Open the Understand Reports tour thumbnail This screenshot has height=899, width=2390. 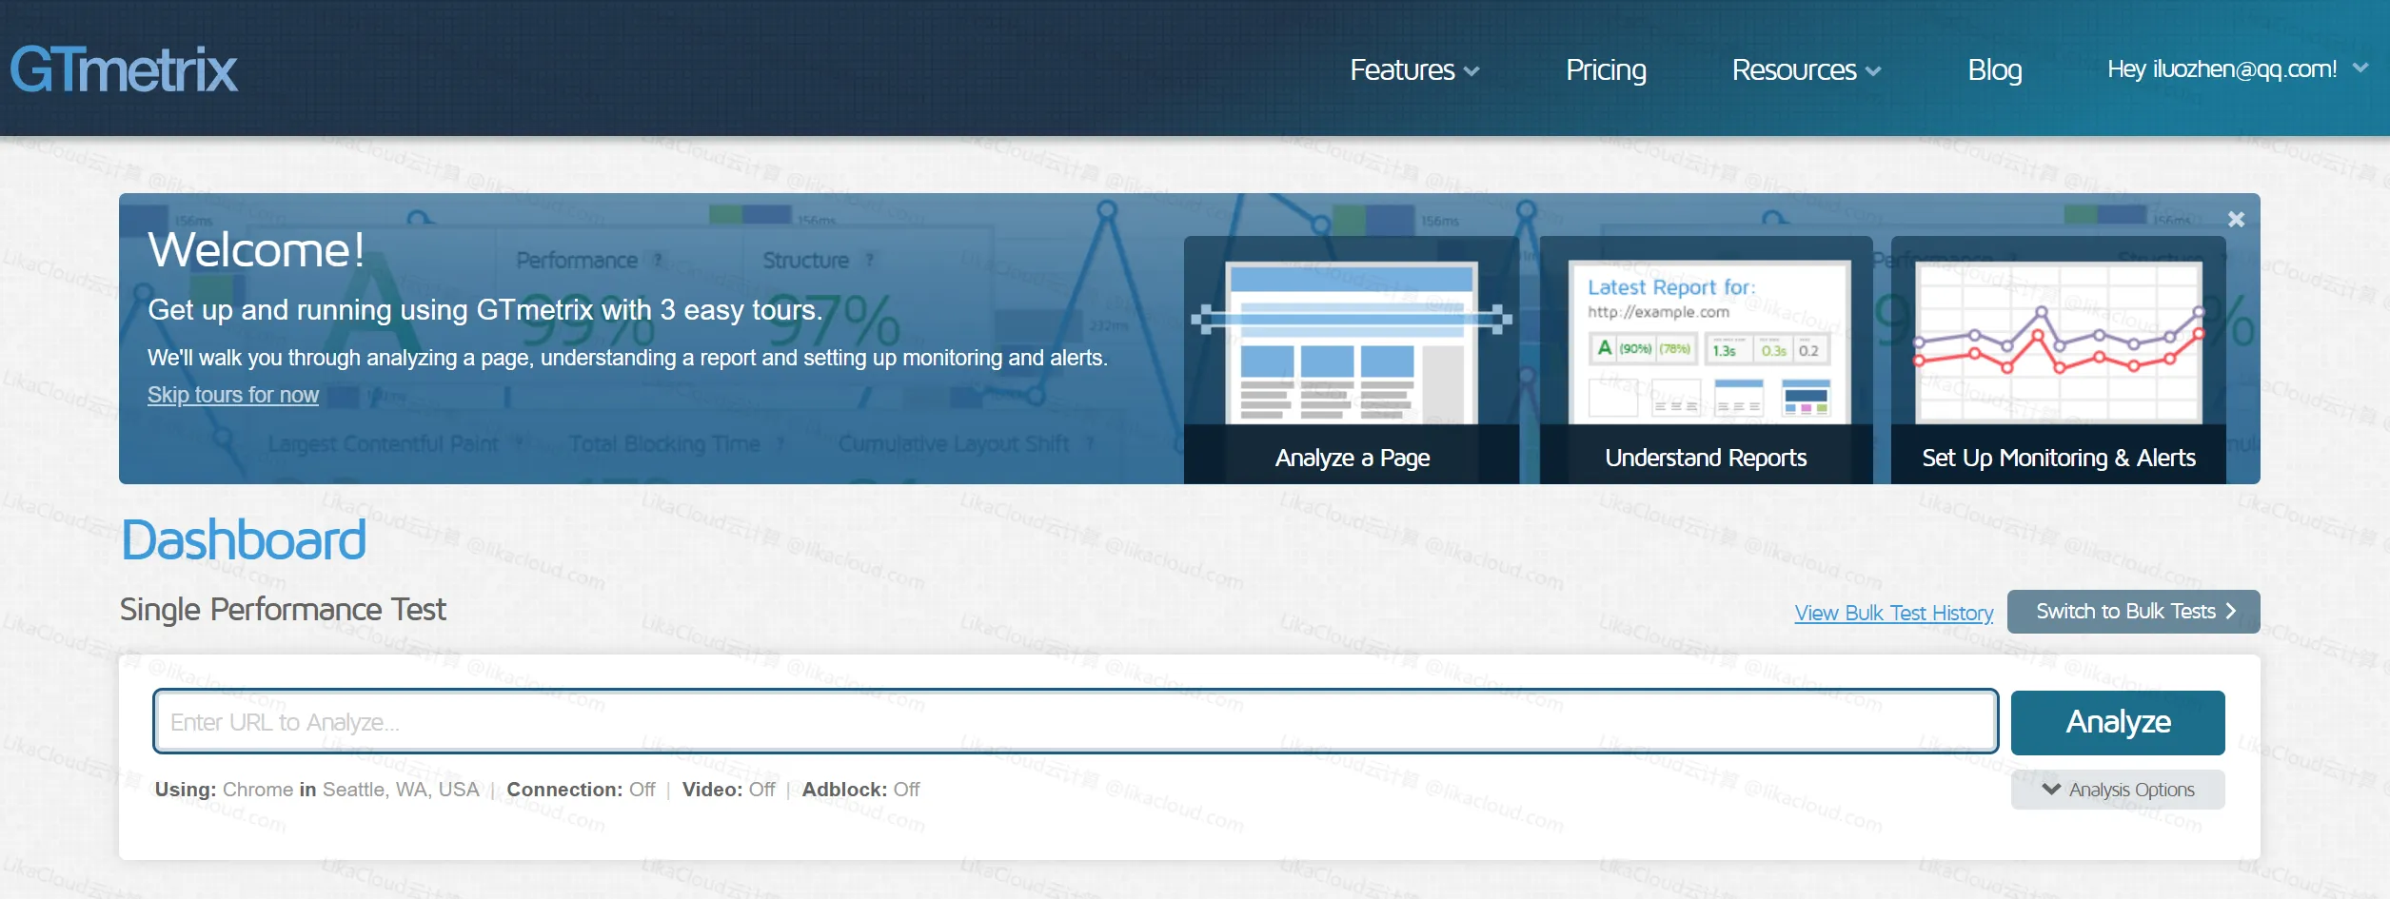pyautogui.click(x=1706, y=360)
